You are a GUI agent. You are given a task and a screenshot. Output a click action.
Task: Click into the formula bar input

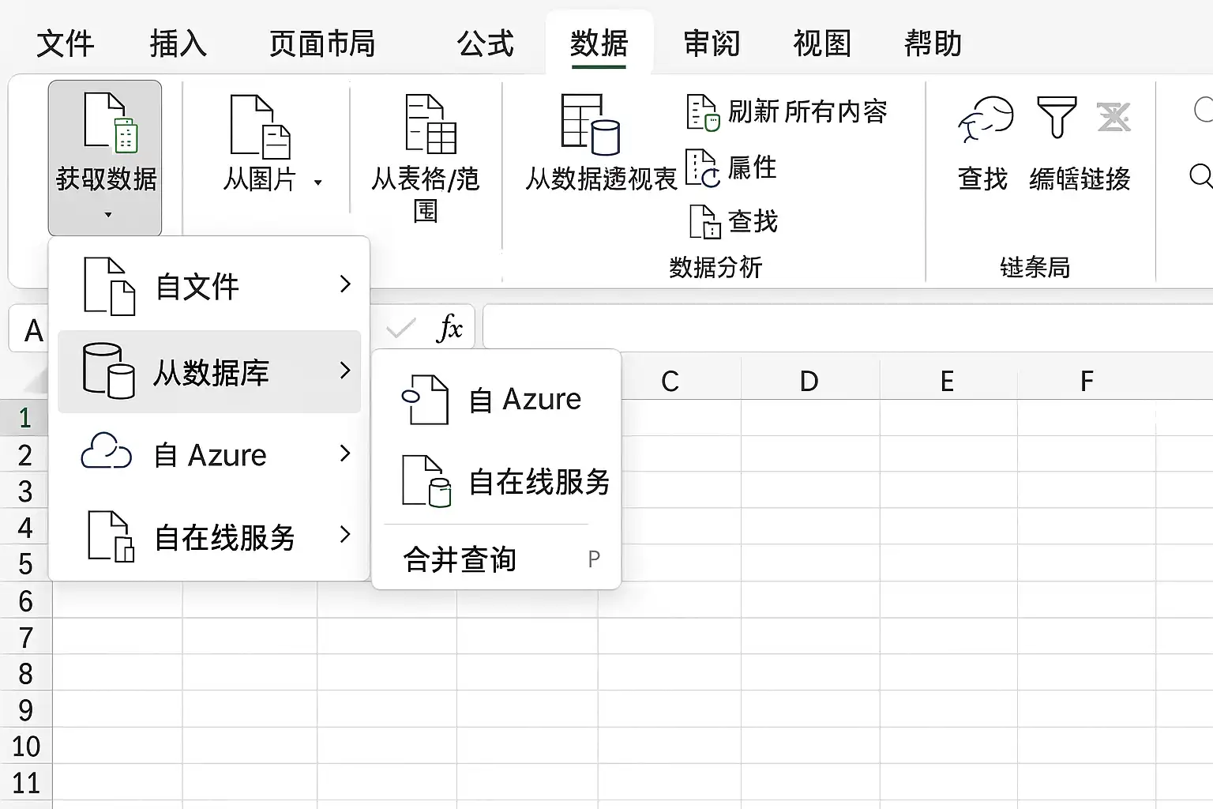847,327
